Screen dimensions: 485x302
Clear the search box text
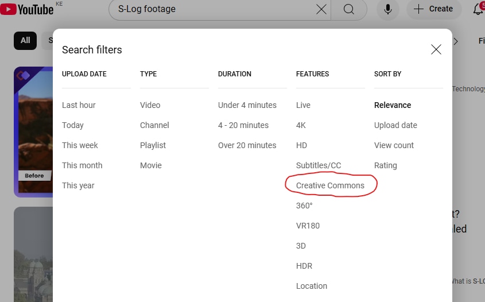321,9
